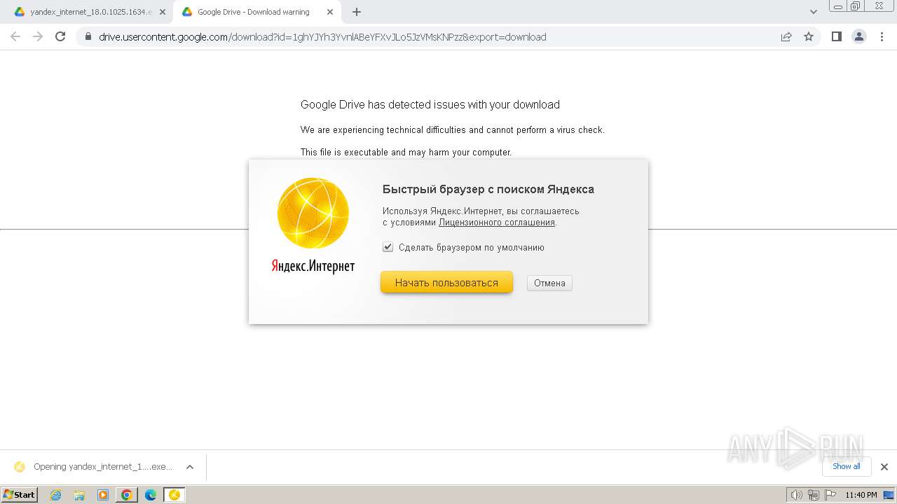Viewport: 897px width, 504px height.
Task: Open the yandex_internet exe download item
Action: 95,467
